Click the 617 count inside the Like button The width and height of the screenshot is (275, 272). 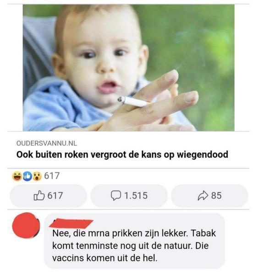pos(55,195)
